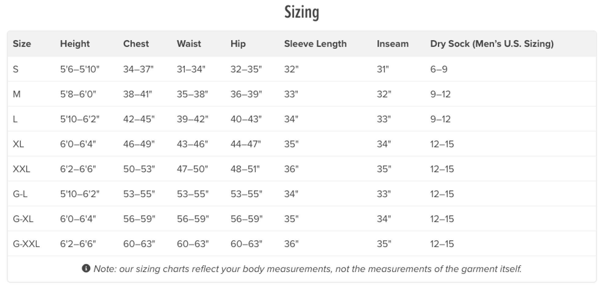Click the Dry Sock column header
The width and height of the screenshot is (602, 286).
(x=492, y=44)
